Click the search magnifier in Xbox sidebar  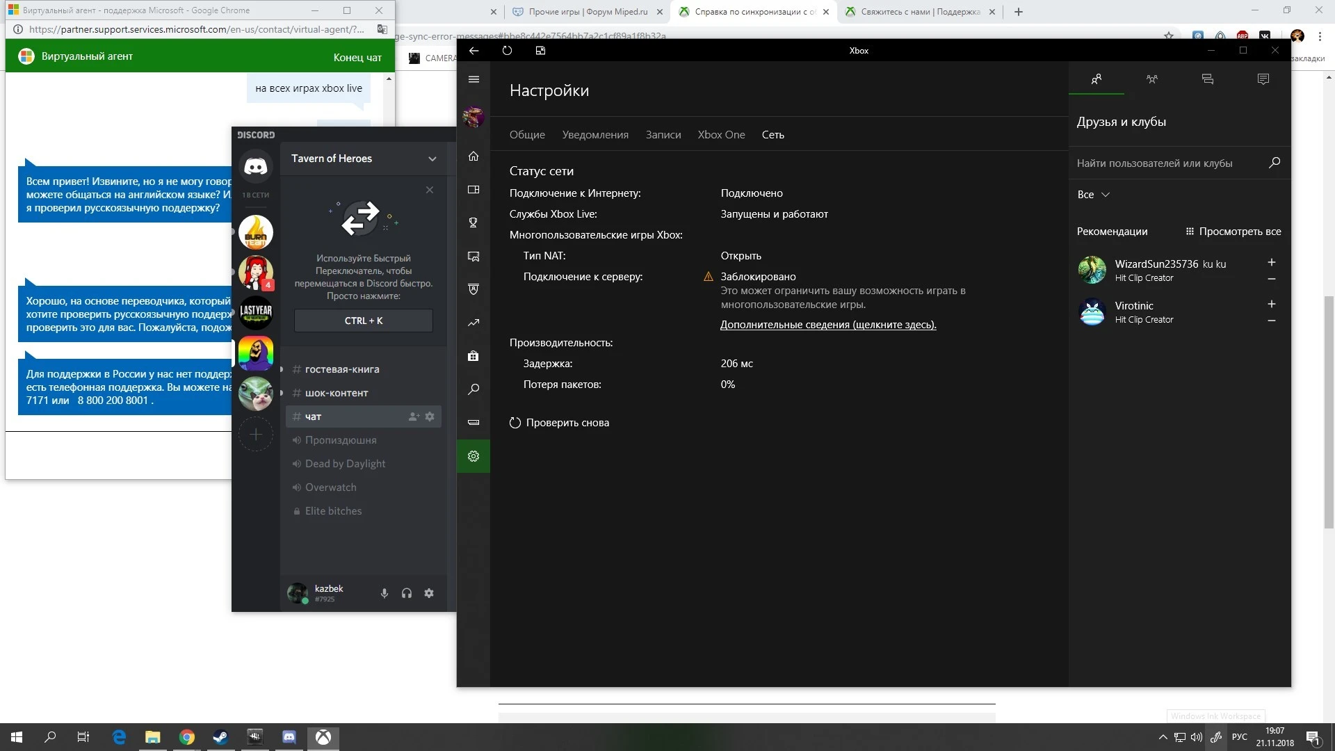(x=474, y=389)
